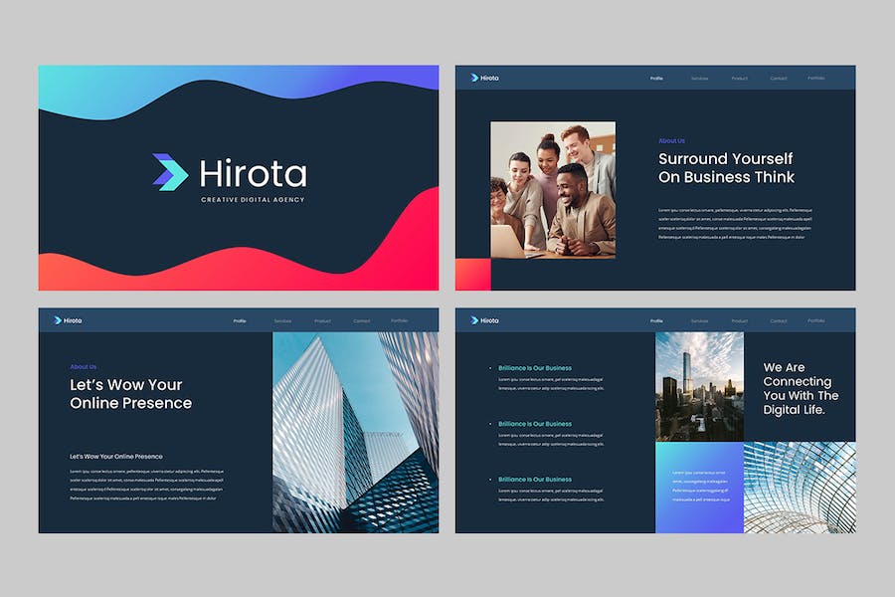Click the Hirota arrow logo on cover slide
The width and height of the screenshot is (895, 597).
point(170,172)
